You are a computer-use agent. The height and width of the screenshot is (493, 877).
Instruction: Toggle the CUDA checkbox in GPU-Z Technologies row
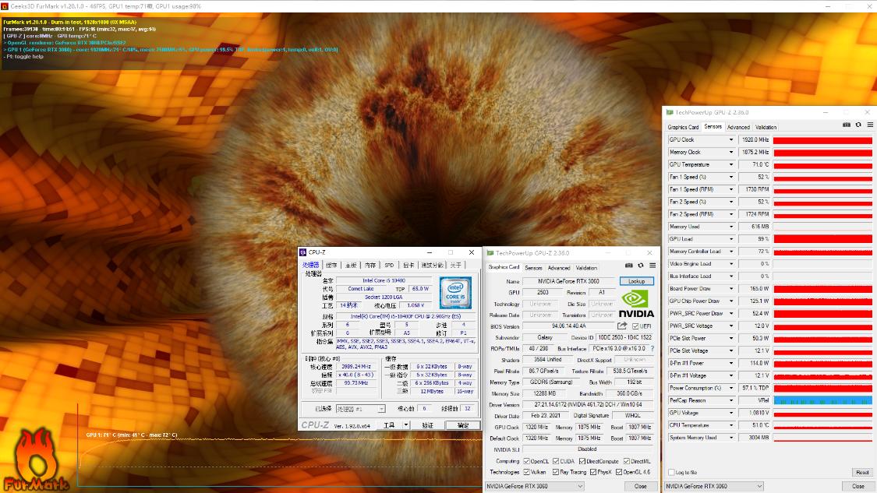point(556,460)
